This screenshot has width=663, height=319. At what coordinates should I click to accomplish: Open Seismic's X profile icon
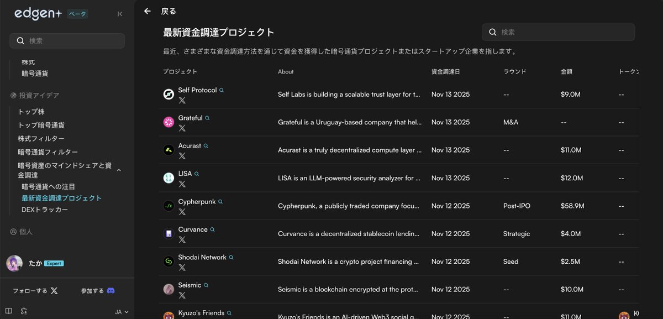click(182, 295)
